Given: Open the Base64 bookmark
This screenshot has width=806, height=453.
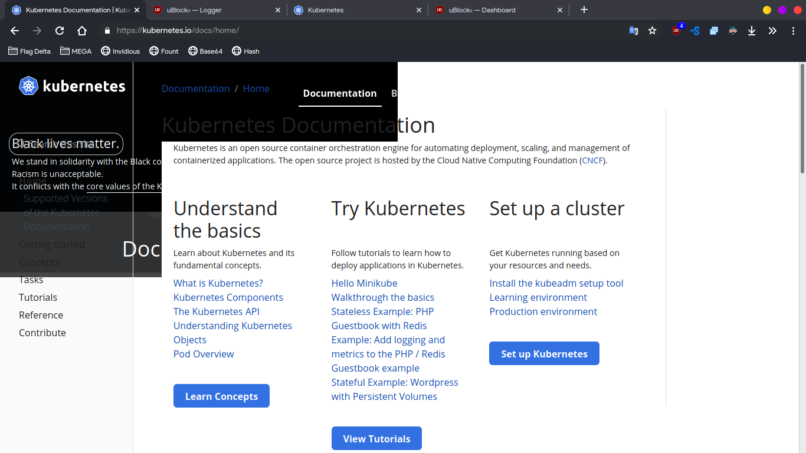Looking at the screenshot, I should [205, 51].
